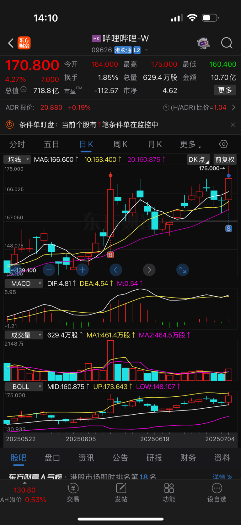The image size is (241, 525).
Task: Switch to 五日 chart tab
Action: click(51, 144)
